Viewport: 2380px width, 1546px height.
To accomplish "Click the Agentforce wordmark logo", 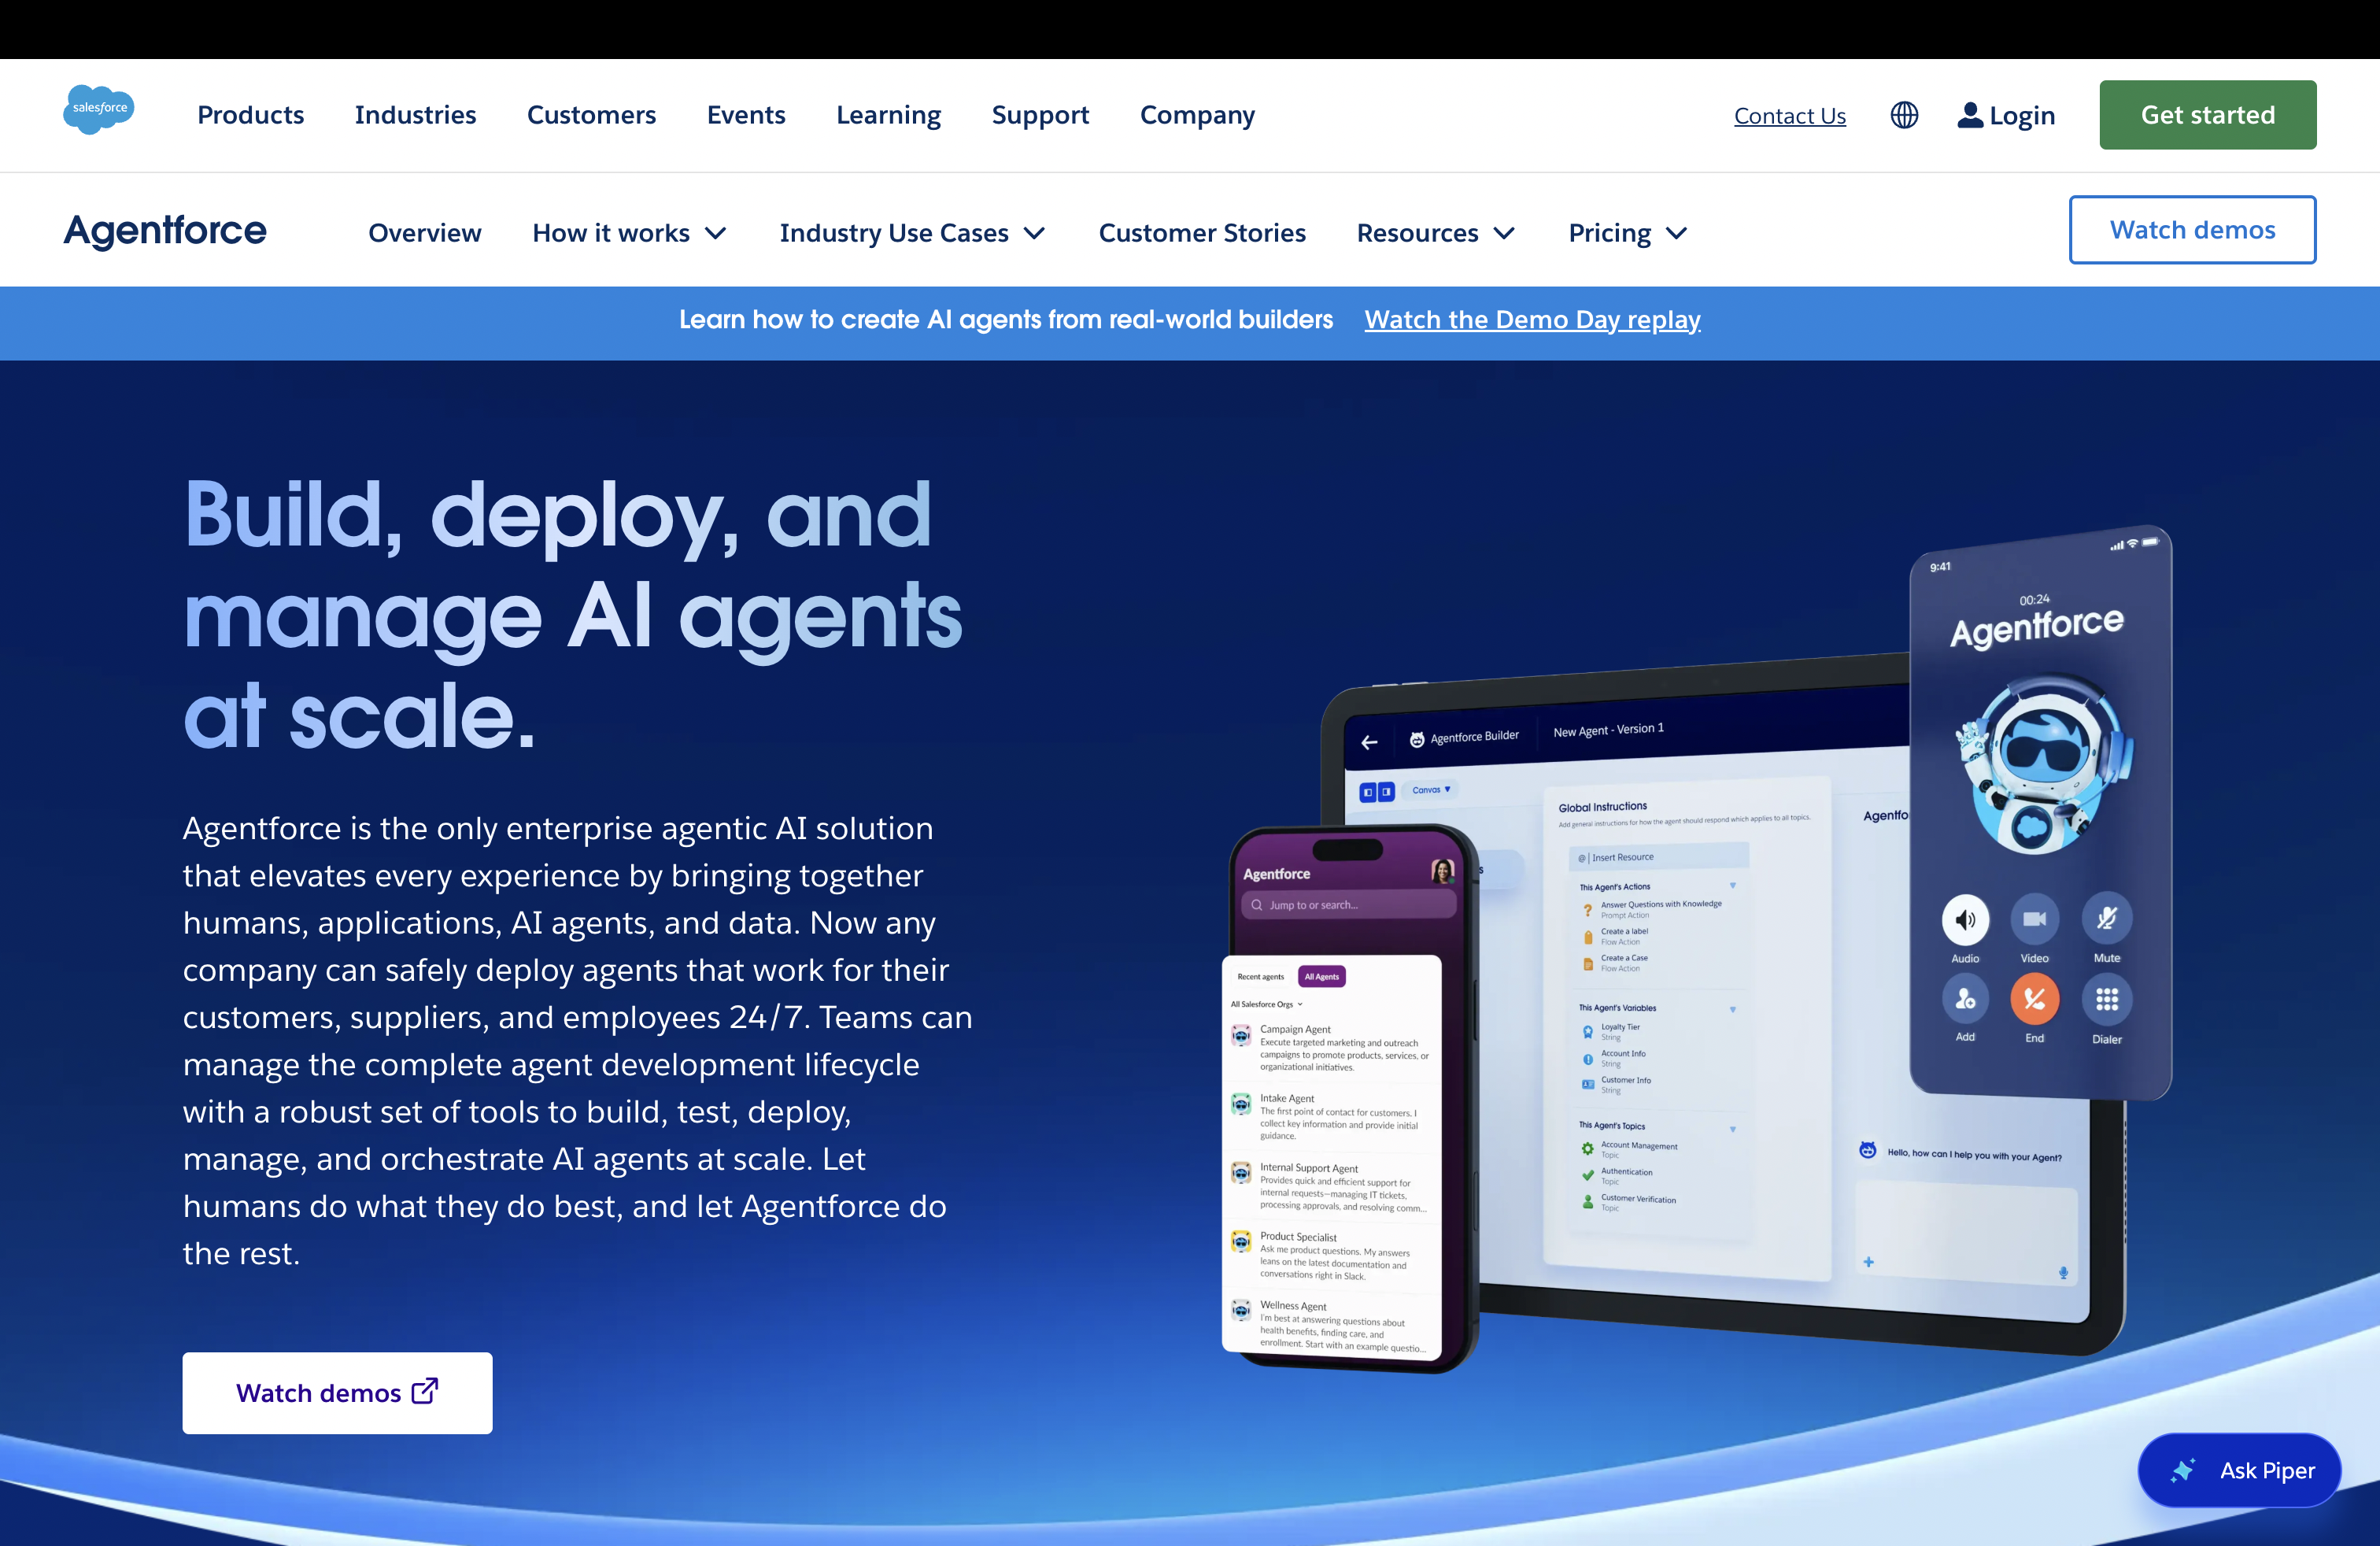I will point(165,231).
